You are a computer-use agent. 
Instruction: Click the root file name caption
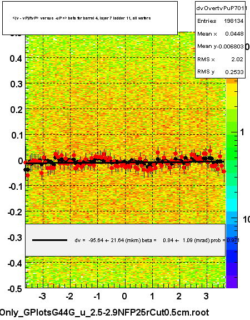coord(104,312)
